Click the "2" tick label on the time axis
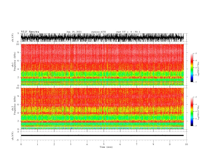 tap(54, 144)
